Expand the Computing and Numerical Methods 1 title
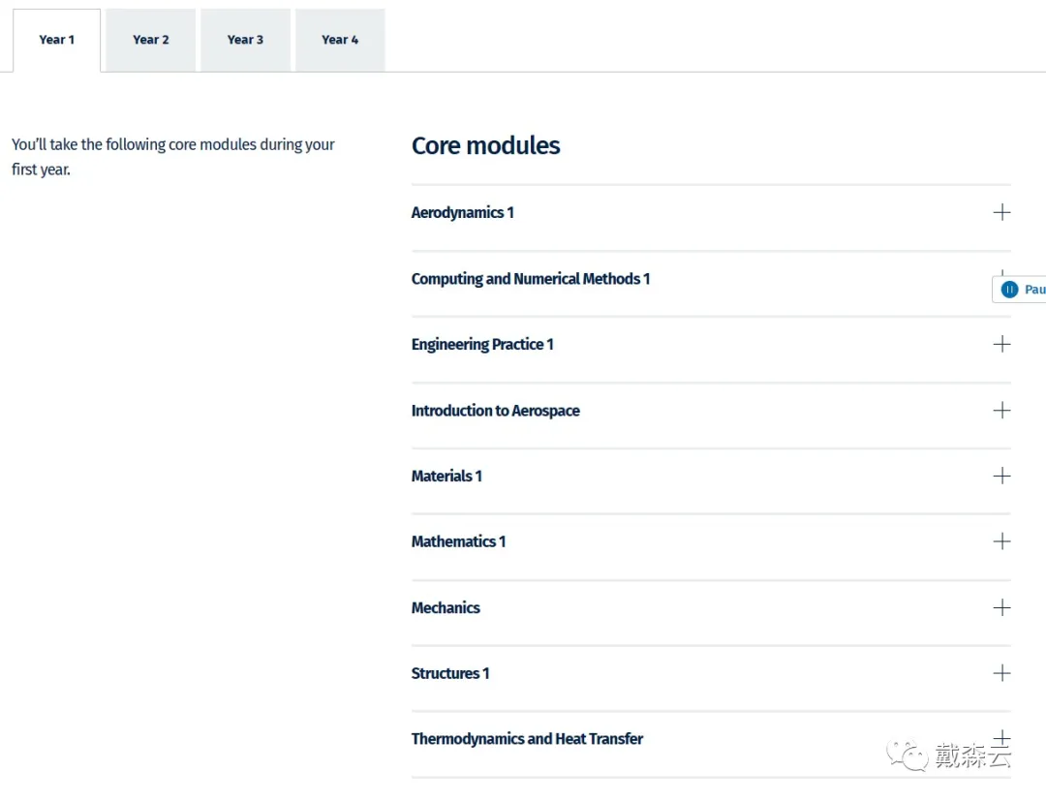1046x802 pixels. tap(530, 279)
